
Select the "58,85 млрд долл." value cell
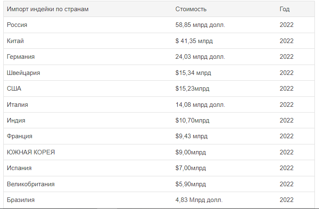200,25
